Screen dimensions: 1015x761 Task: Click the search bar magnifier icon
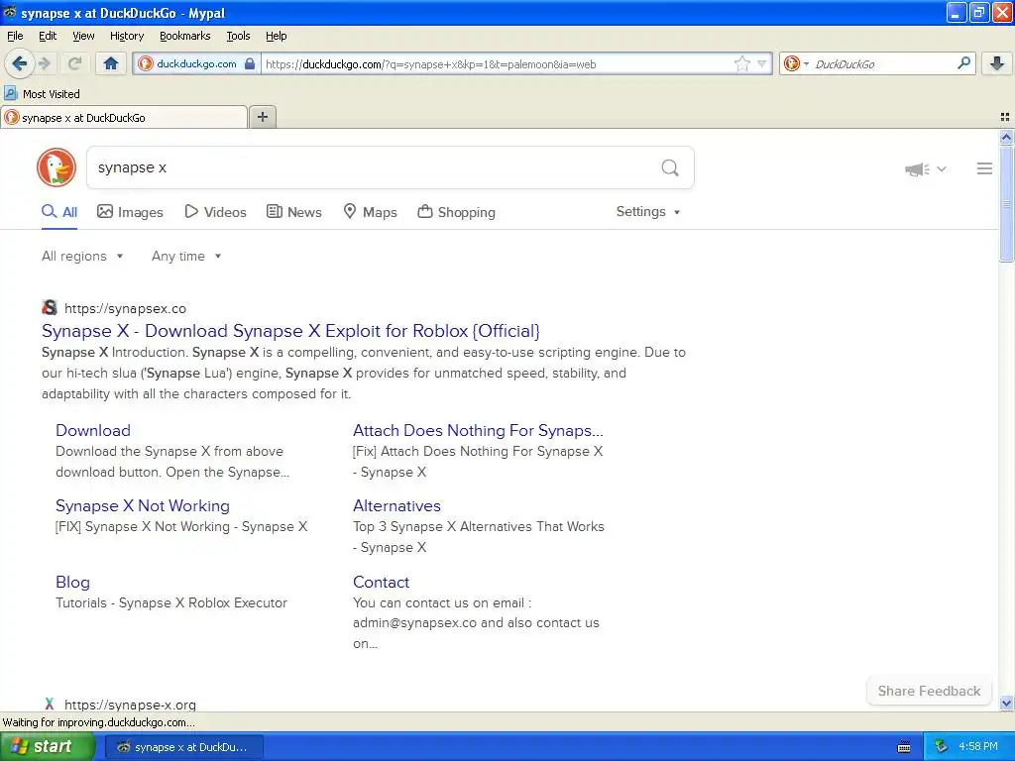pos(963,63)
